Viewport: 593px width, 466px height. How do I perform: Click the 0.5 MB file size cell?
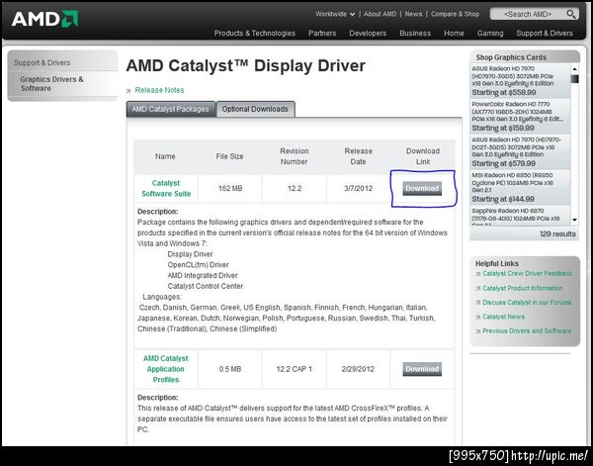[x=230, y=369]
